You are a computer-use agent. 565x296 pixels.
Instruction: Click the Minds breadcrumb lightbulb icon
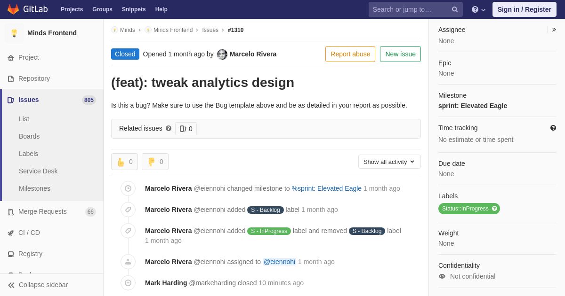click(114, 30)
